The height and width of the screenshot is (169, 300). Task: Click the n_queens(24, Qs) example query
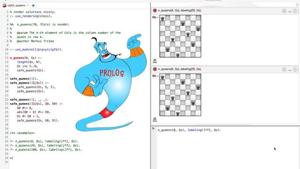pos(45,146)
